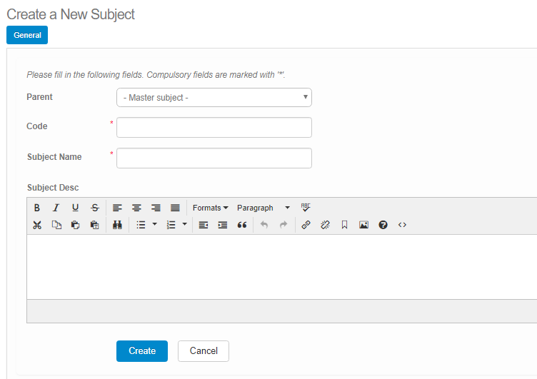
Task: Click into the Subject Name input field
Action: click(214, 158)
